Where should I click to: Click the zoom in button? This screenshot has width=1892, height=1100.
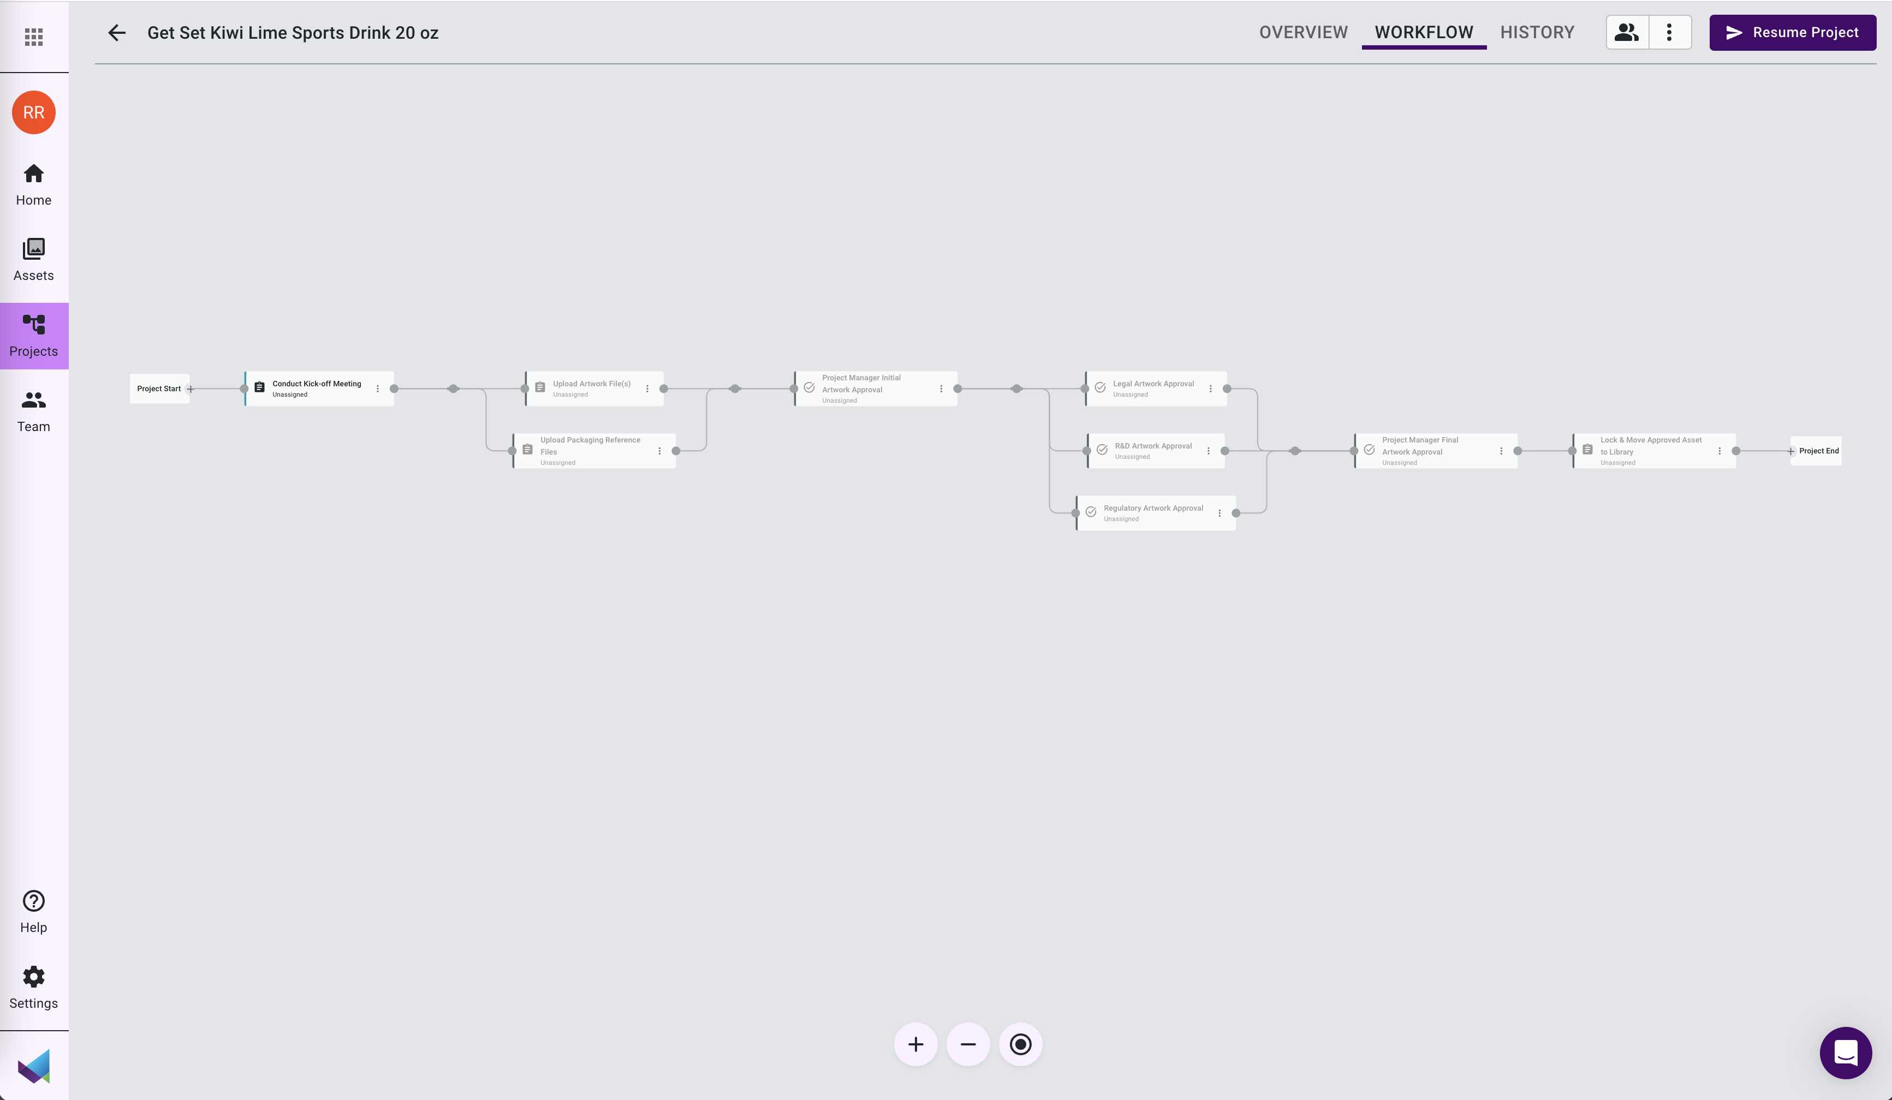coord(915,1045)
